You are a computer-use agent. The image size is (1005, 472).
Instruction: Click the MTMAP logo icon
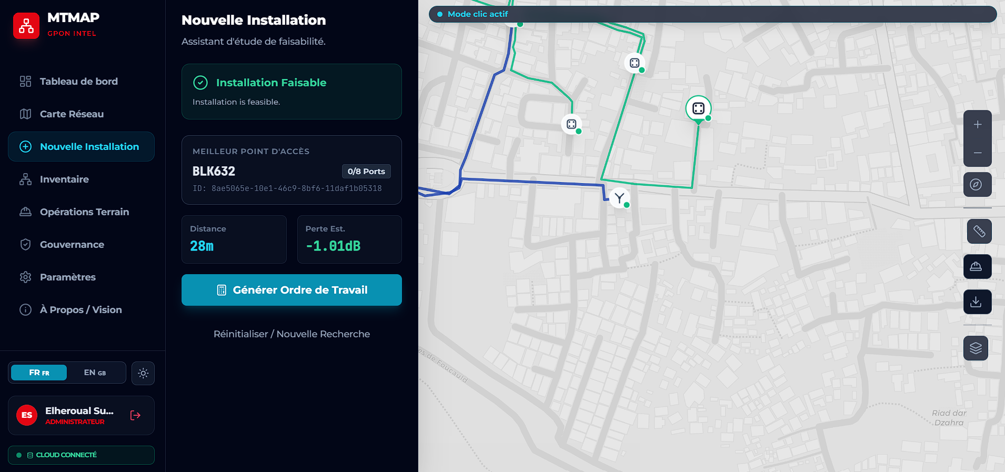[x=26, y=26]
